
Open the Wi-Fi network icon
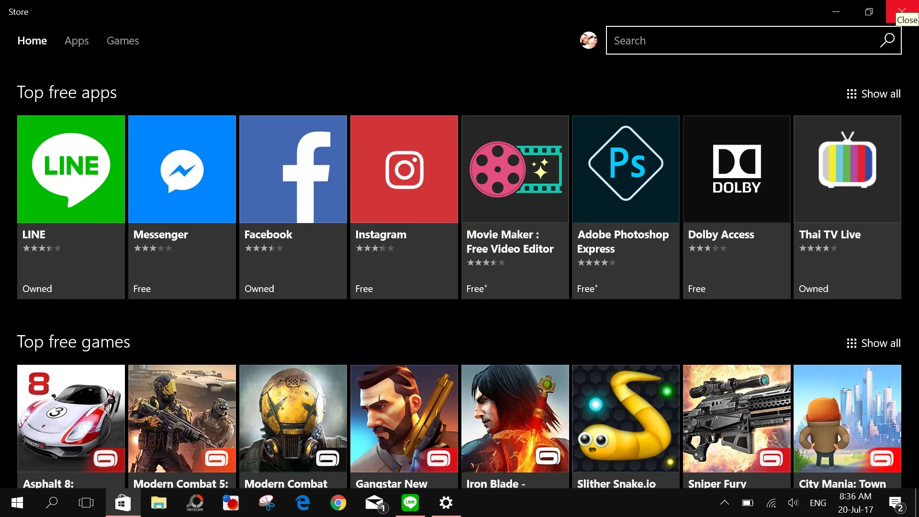771,503
